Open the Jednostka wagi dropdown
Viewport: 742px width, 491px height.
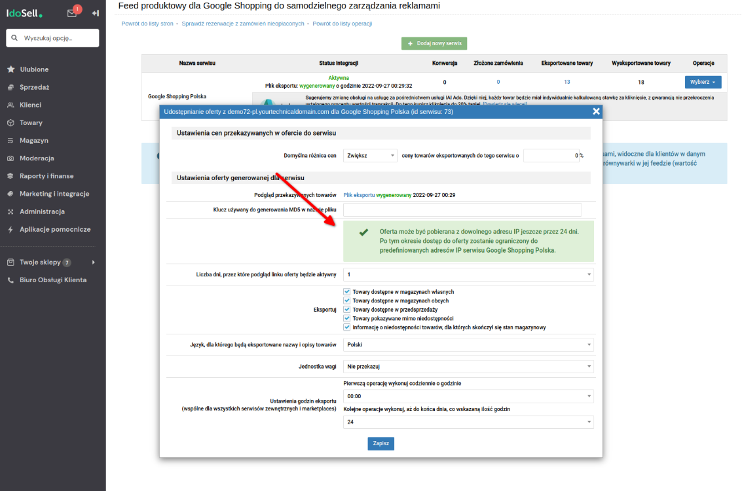point(468,367)
